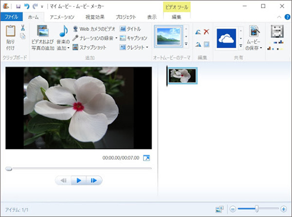Move the share gallery down
The image size is (292, 217).
pyautogui.click(x=240, y=38)
